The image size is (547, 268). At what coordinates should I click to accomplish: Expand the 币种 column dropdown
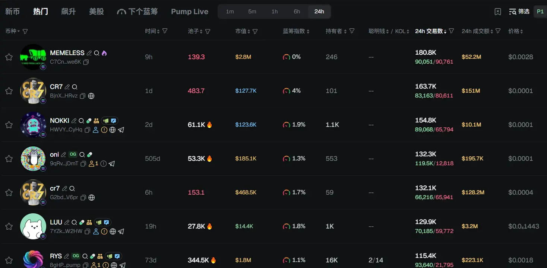[19, 31]
